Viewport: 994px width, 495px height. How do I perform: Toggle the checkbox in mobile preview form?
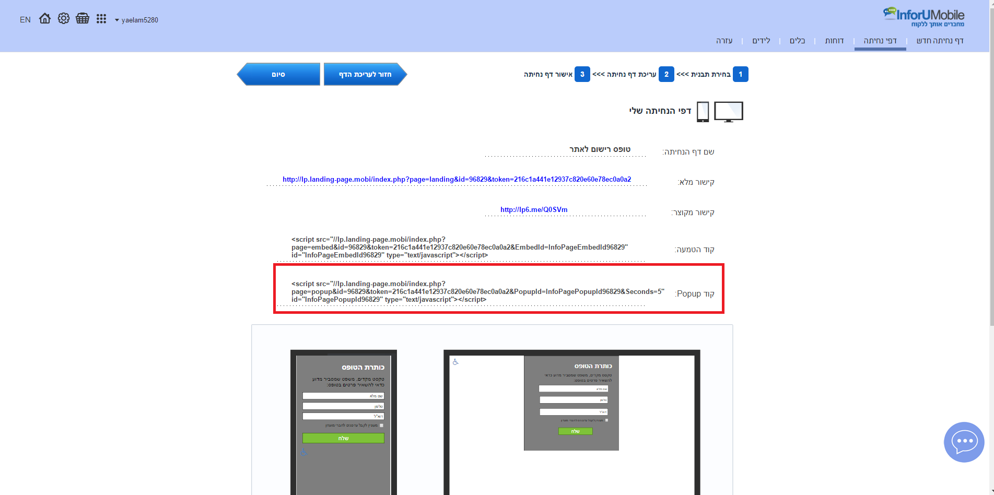click(x=381, y=426)
